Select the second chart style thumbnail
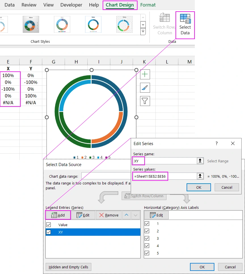Viewport: 245px width, 274px height. [x=30, y=24]
